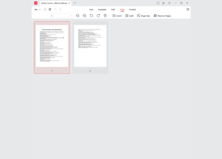The width and height of the screenshot is (222, 159).
Task: Click the Insert pages button
Action: coord(117,16)
